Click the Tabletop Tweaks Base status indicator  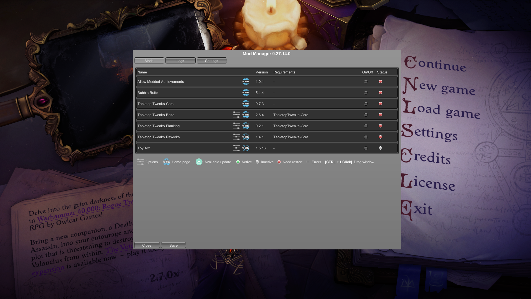click(x=380, y=115)
